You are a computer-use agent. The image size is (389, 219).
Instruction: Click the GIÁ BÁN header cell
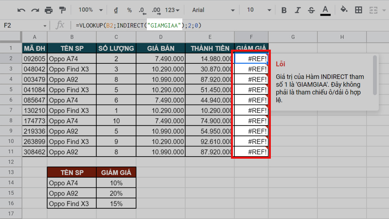pyautogui.click(x=160, y=48)
